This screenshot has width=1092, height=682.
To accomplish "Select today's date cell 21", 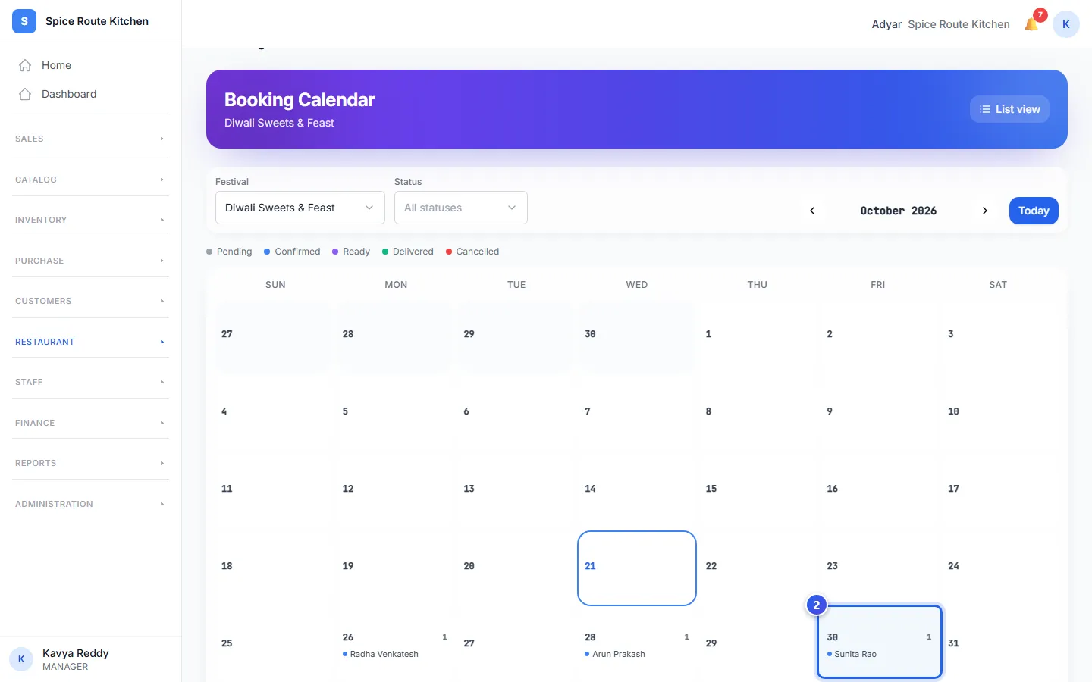I will pyautogui.click(x=637, y=568).
